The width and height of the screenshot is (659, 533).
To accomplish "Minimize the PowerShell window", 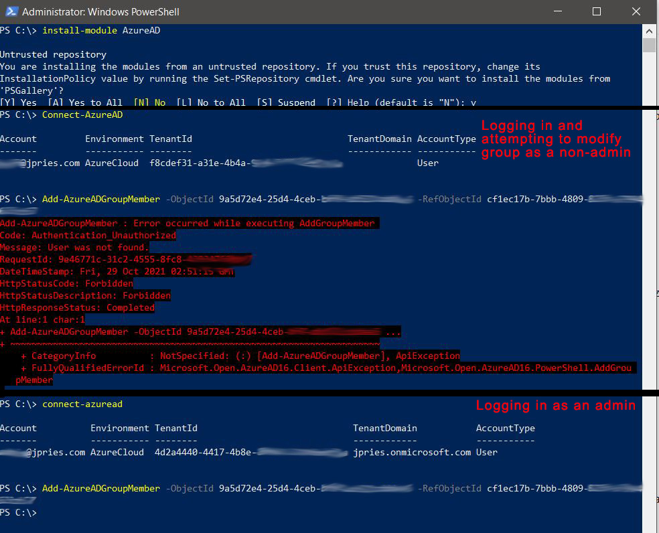I will [559, 11].
